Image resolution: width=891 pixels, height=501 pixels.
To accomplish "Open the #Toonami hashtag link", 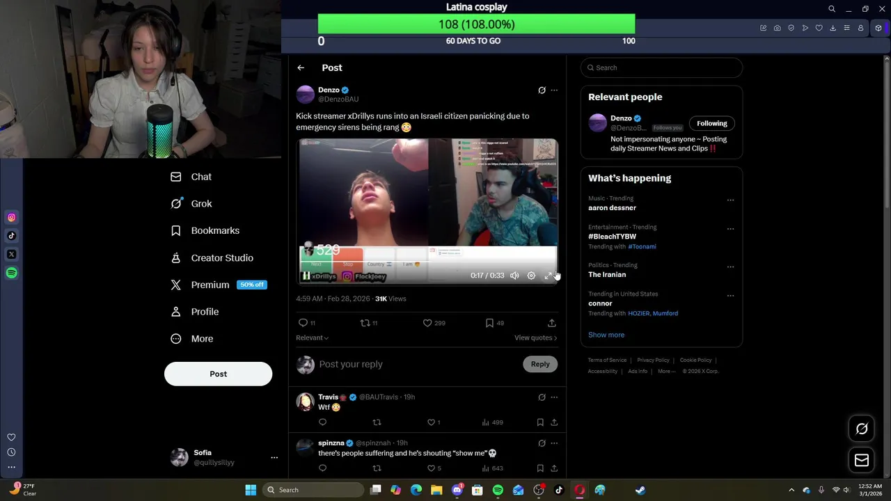I will pos(642,246).
